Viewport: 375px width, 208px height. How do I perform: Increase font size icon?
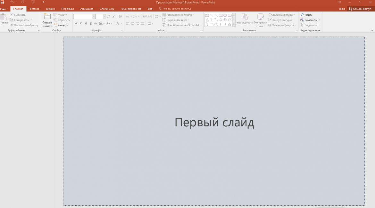(109, 16)
